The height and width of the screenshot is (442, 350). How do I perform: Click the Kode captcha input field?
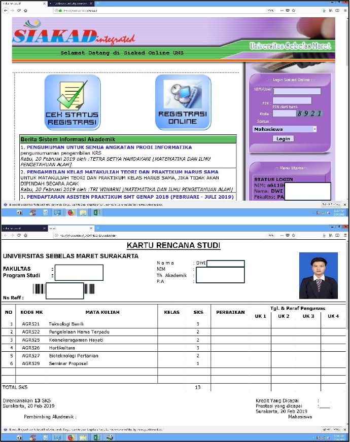click(x=284, y=114)
